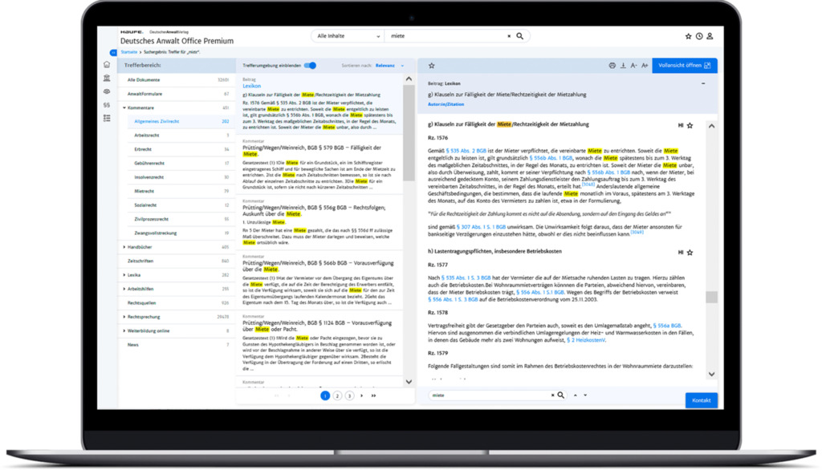Click document pane scroll-up arrow
The width and height of the screenshot is (822, 470).
[x=711, y=126]
